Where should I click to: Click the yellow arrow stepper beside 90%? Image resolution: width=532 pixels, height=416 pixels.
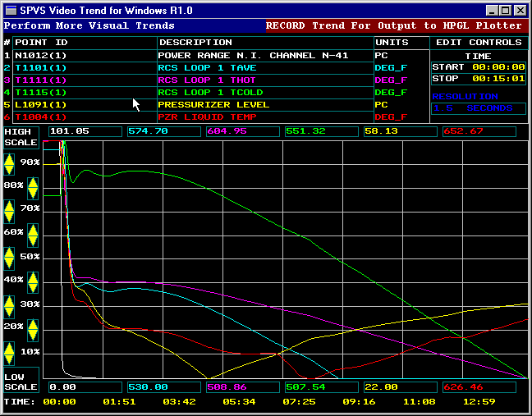pos(9,164)
